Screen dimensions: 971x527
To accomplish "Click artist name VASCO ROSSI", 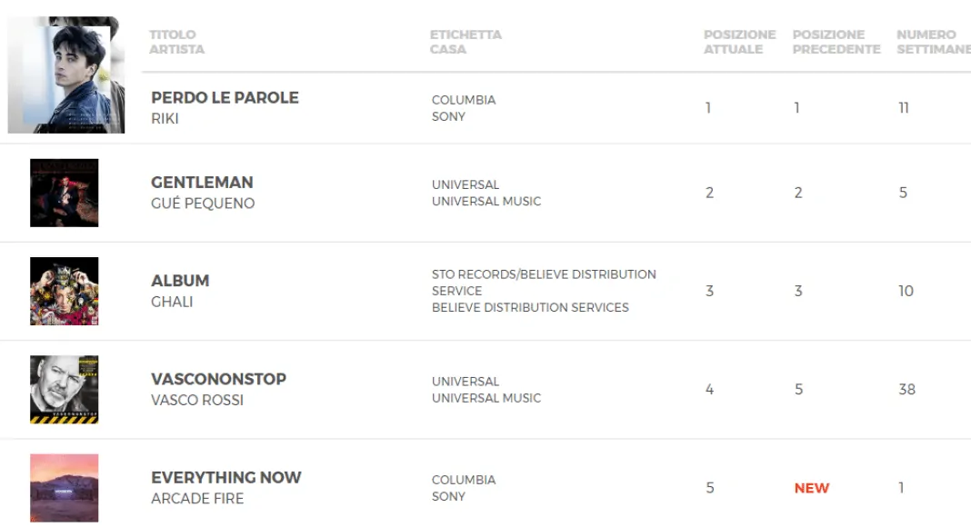I will 197,400.
